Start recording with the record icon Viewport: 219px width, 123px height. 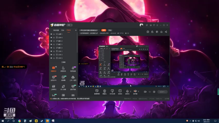[x=145, y=92]
